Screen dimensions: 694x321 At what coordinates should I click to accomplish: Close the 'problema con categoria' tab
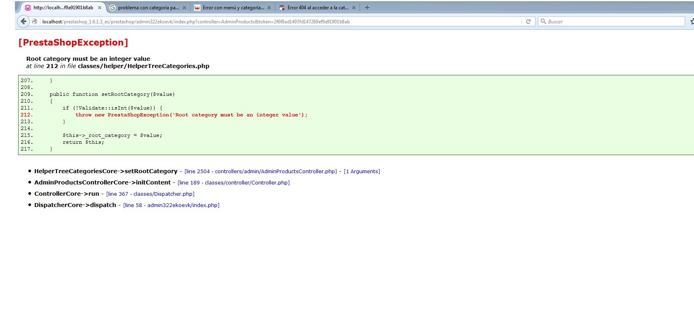click(184, 8)
